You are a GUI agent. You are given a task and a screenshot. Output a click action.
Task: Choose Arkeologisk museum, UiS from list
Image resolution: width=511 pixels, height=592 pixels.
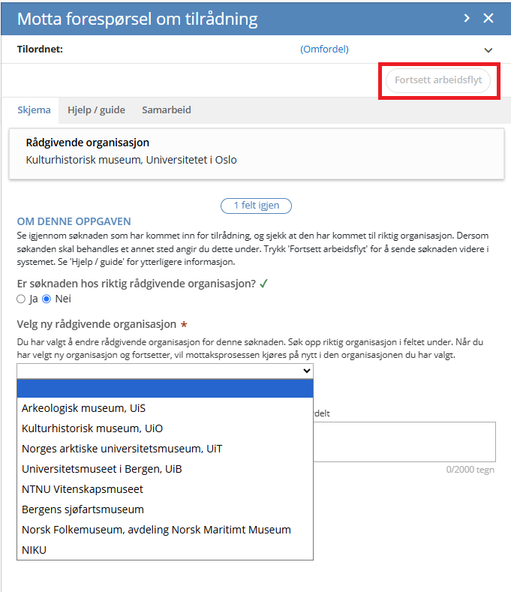point(83,408)
